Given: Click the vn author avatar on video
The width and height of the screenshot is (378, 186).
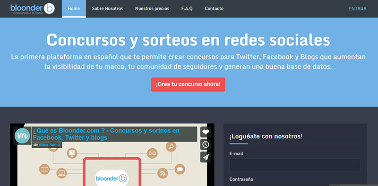Looking at the screenshot, I should [x=22, y=136].
